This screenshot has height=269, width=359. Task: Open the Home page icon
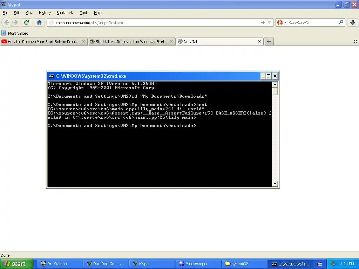click(x=39, y=22)
